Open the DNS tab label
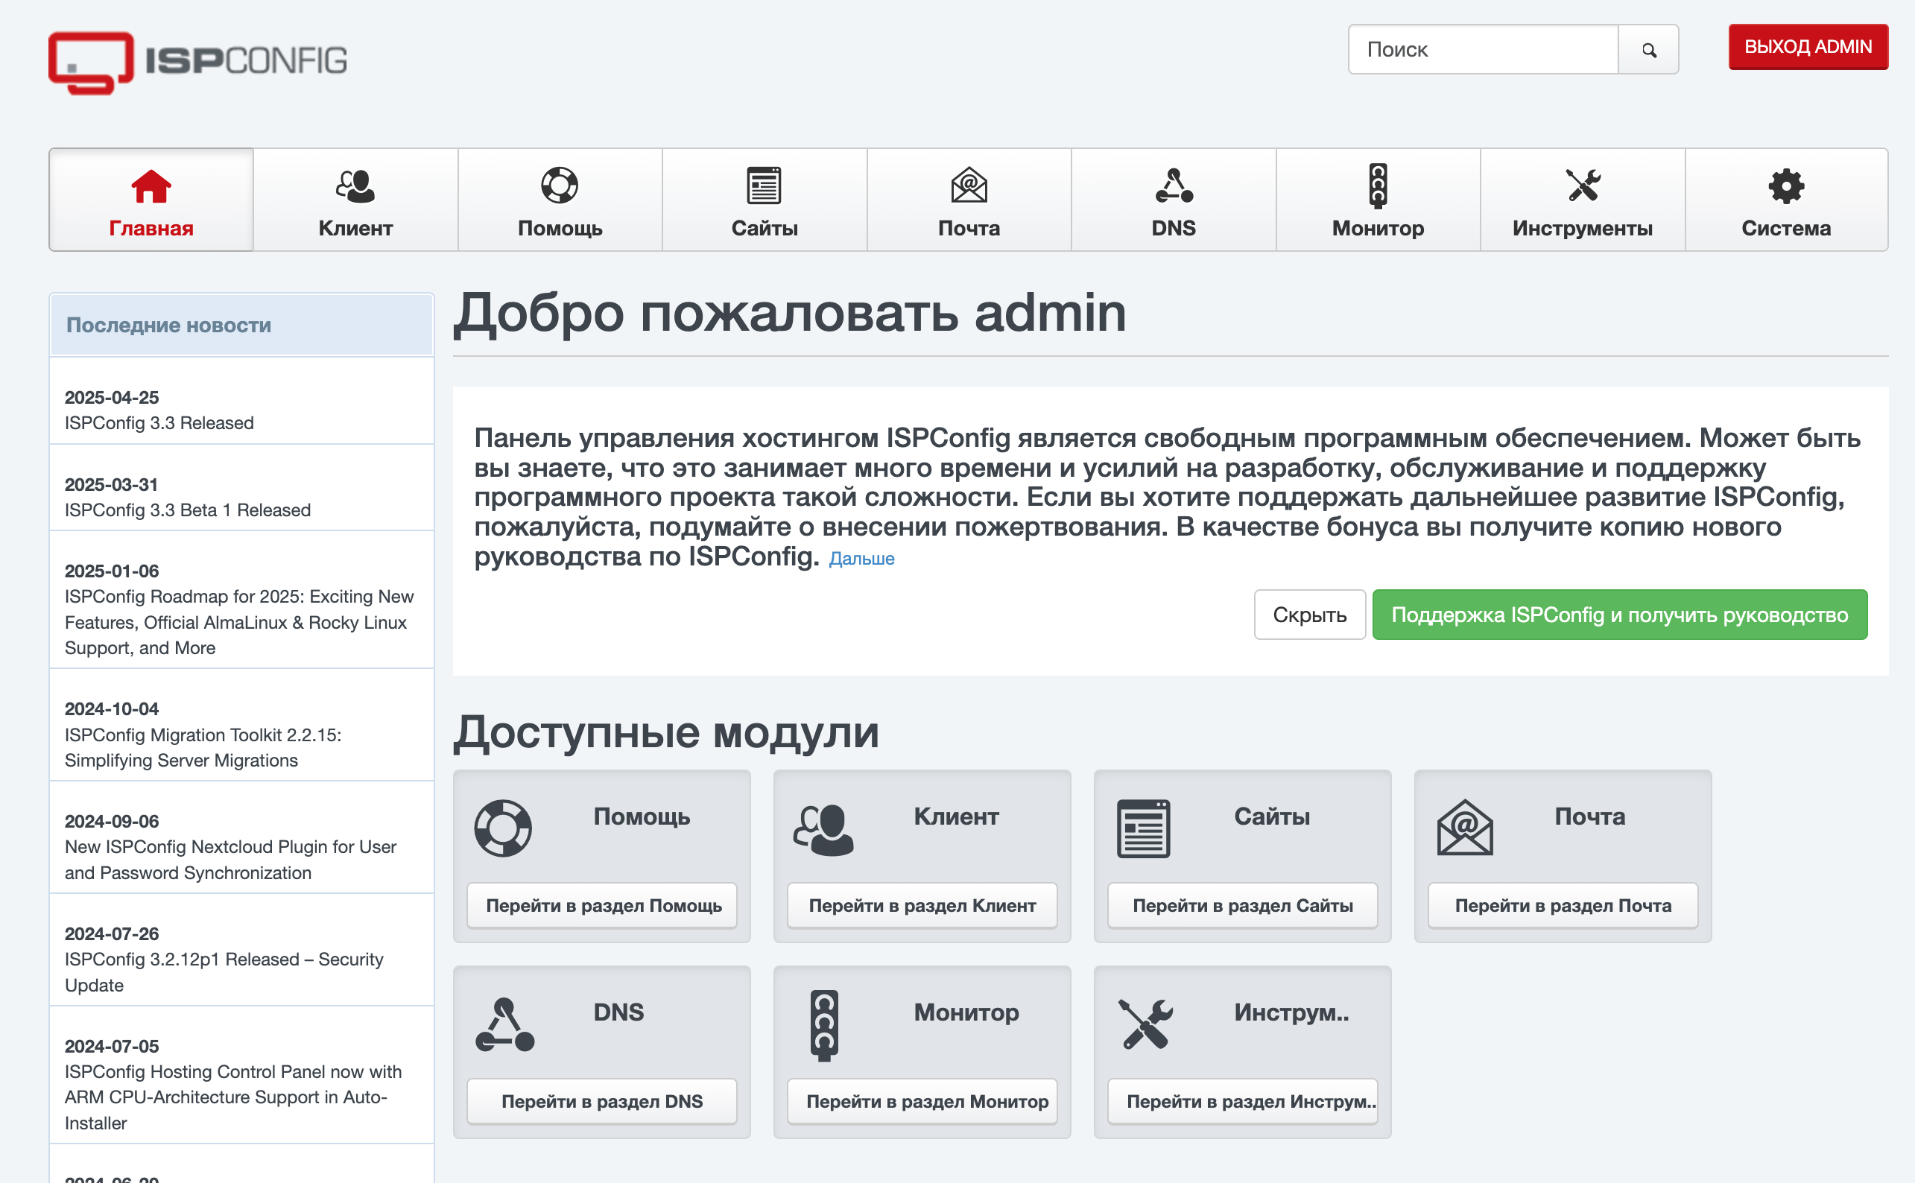1915x1183 pixels. [x=1174, y=229]
